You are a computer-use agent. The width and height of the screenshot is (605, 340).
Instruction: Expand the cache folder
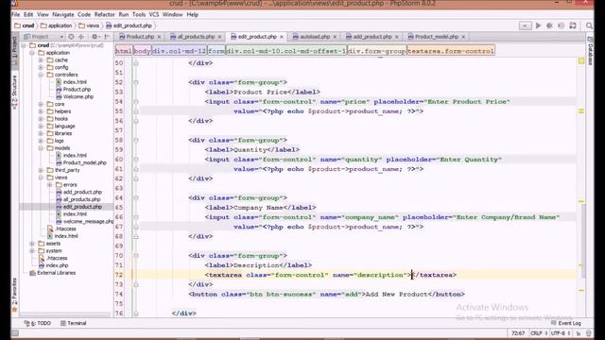click(x=41, y=60)
